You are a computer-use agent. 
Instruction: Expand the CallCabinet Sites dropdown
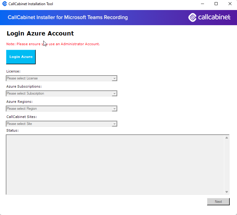(x=61, y=124)
